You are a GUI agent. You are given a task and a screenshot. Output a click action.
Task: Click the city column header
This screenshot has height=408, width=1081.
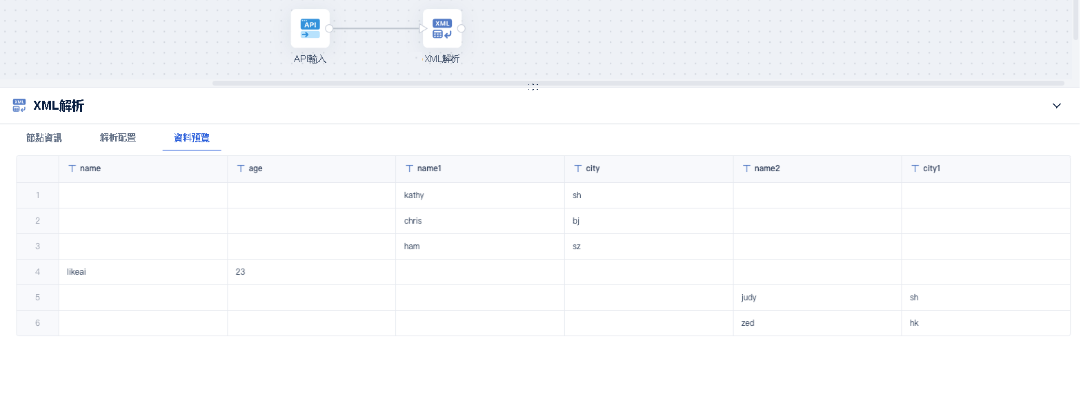coord(648,168)
